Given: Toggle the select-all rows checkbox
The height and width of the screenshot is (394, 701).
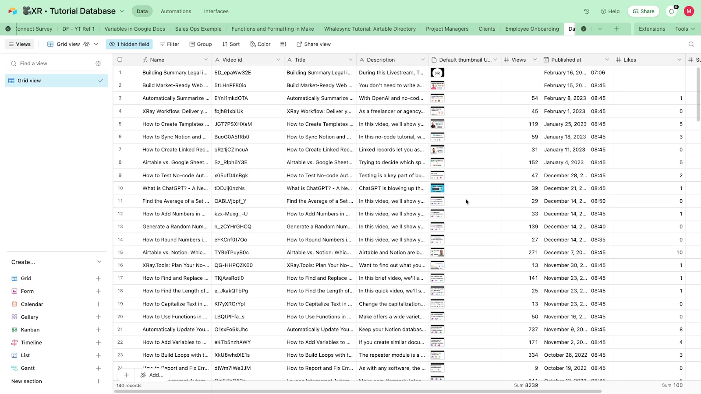Looking at the screenshot, I should [x=120, y=60].
